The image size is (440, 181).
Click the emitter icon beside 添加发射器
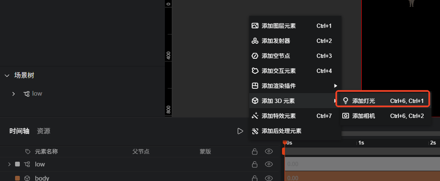coord(255,41)
